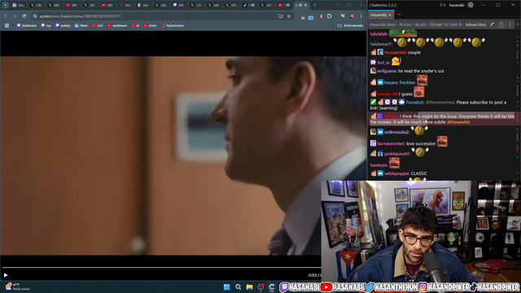Open the Chatterino split three-dot menu

[x=510, y=24]
